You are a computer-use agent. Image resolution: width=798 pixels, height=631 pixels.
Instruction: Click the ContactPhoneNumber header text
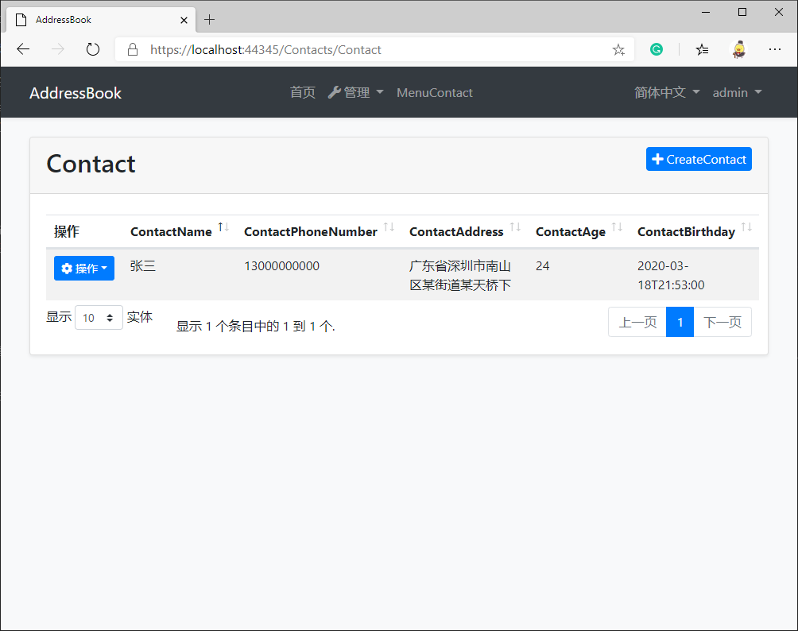[x=311, y=231]
